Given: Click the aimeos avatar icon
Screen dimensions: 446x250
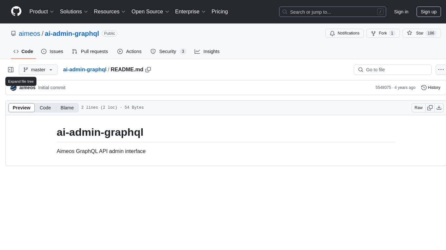Looking at the screenshot, I should point(13,88).
